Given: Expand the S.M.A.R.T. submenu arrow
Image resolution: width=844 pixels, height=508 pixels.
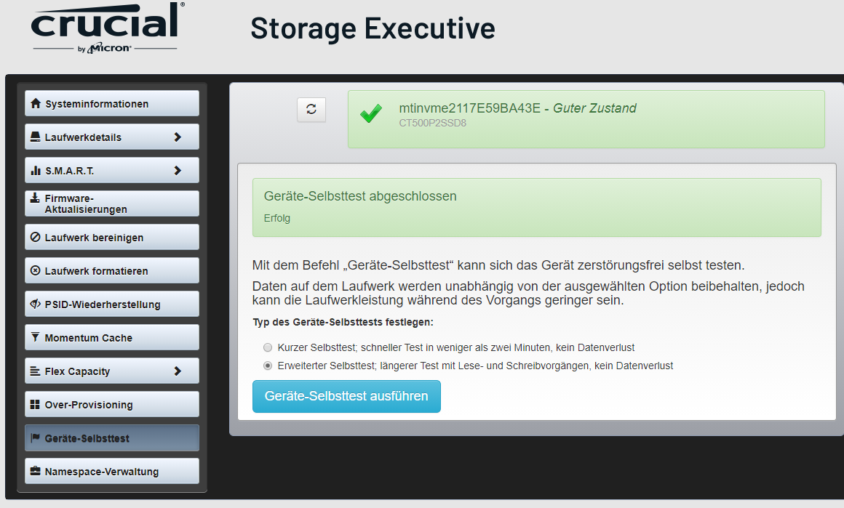Looking at the screenshot, I should coord(178,171).
